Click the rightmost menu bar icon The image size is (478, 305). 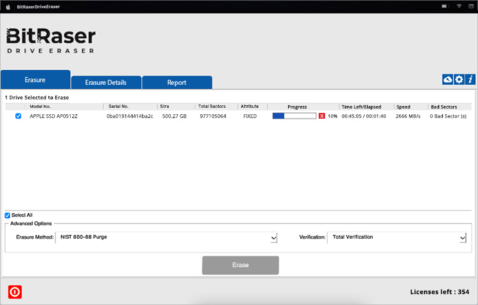[471, 6]
